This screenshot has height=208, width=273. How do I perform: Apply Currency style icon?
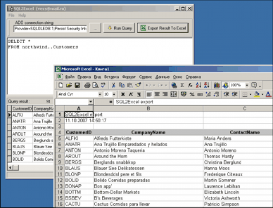(x=184, y=94)
